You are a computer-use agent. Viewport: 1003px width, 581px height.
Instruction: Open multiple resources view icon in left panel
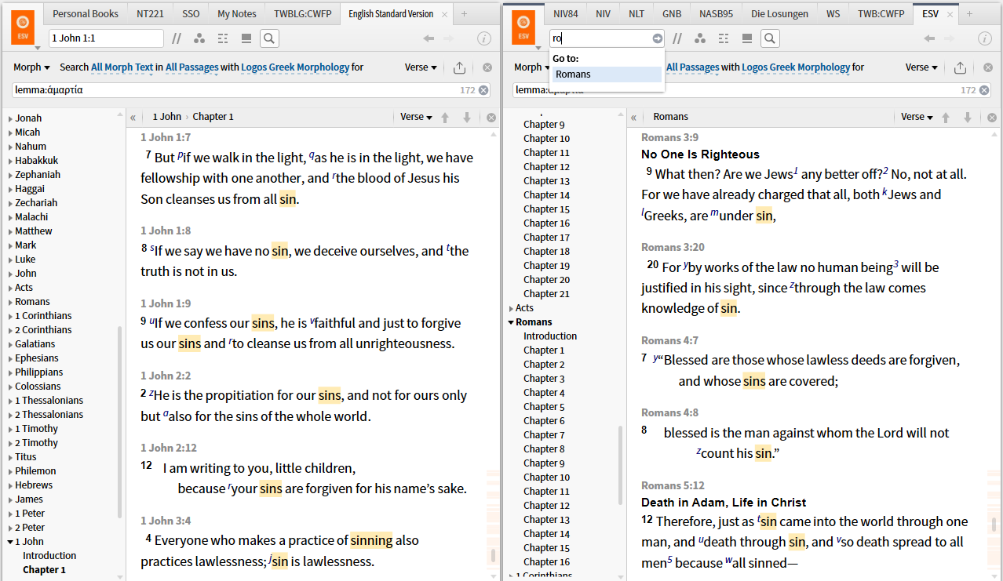[223, 38]
